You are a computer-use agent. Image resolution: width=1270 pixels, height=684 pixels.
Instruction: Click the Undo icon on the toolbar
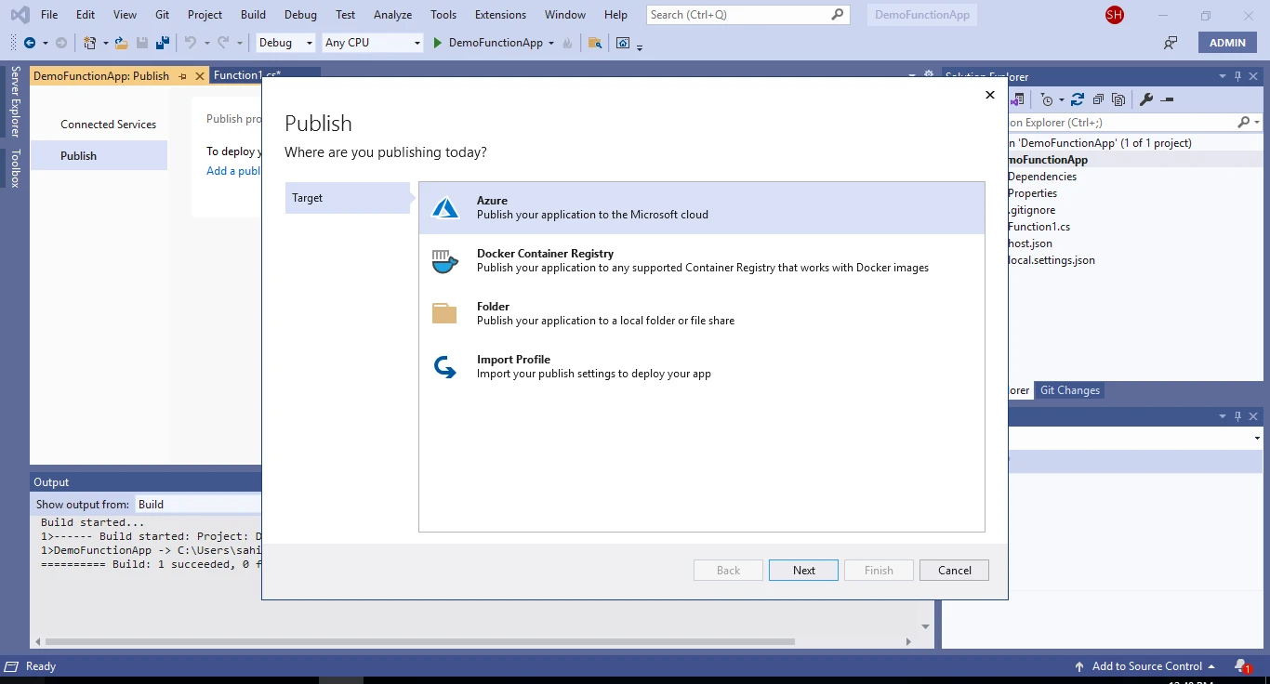[x=192, y=42]
